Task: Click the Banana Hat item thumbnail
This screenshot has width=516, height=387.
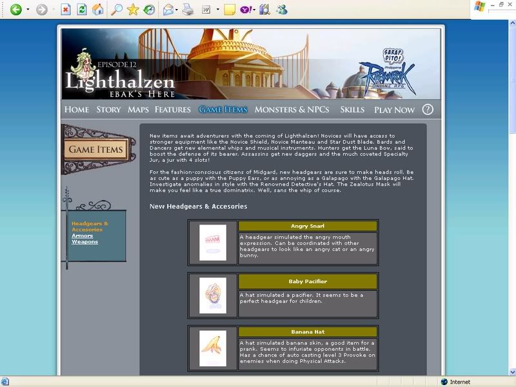Action: (213, 348)
